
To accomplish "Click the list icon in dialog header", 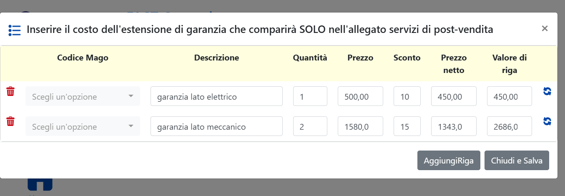I will pyautogui.click(x=15, y=30).
